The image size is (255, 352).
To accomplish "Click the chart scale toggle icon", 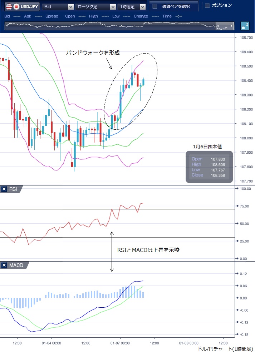I will coord(245,26).
